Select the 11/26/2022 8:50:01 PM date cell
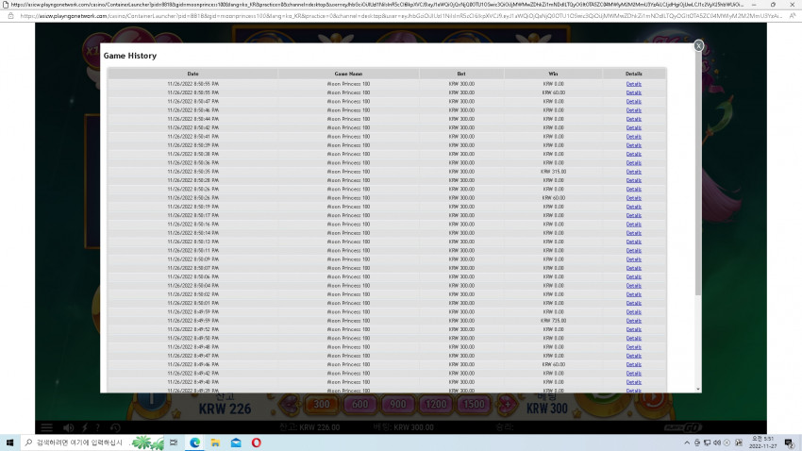This screenshot has height=451, width=802. click(x=192, y=303)
